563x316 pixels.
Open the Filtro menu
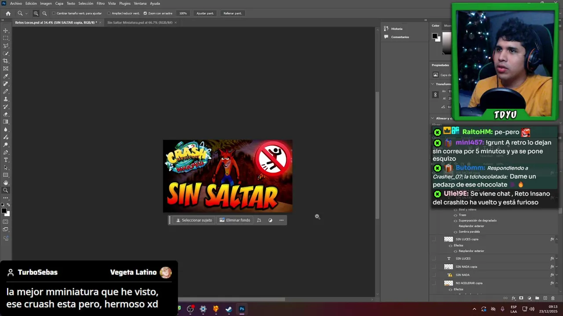click(101, 4)
